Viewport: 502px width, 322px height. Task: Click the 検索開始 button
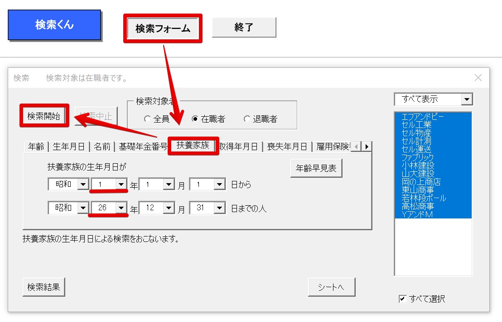[x=44, y=116]
